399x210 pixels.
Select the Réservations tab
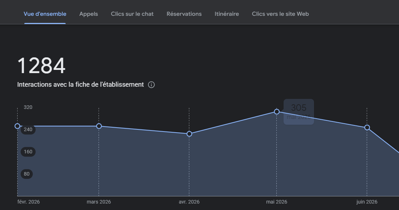tap(184, 14)
